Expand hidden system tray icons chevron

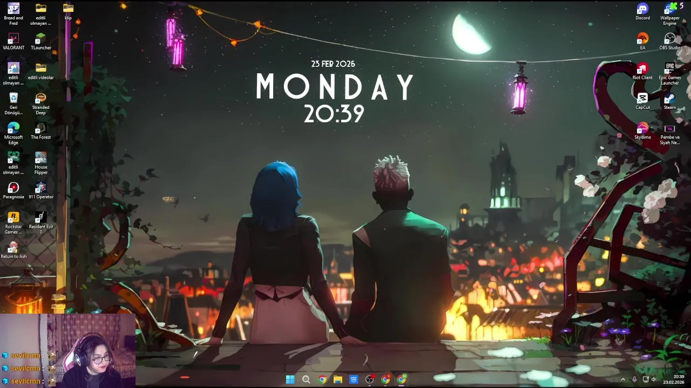pyautogui.click(x=622, y=379)
